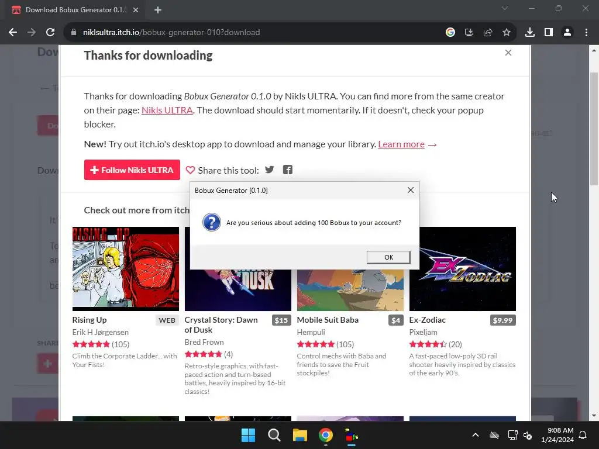Click the Ex-Zodiac title link

(427, 320)
